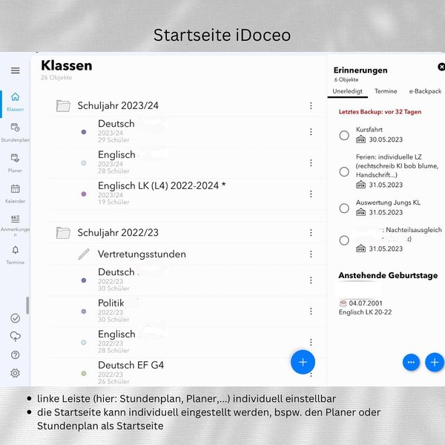Open the Deutsch 2023/24 class
The height and width of the screenshot is (445, 445).
pos(188,132)
